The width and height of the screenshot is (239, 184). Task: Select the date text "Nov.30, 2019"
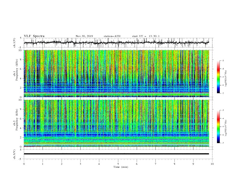84,36
